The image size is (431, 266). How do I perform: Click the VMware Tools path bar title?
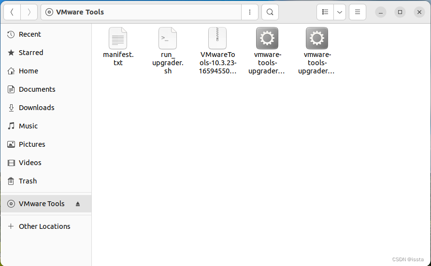pos(80,12)
